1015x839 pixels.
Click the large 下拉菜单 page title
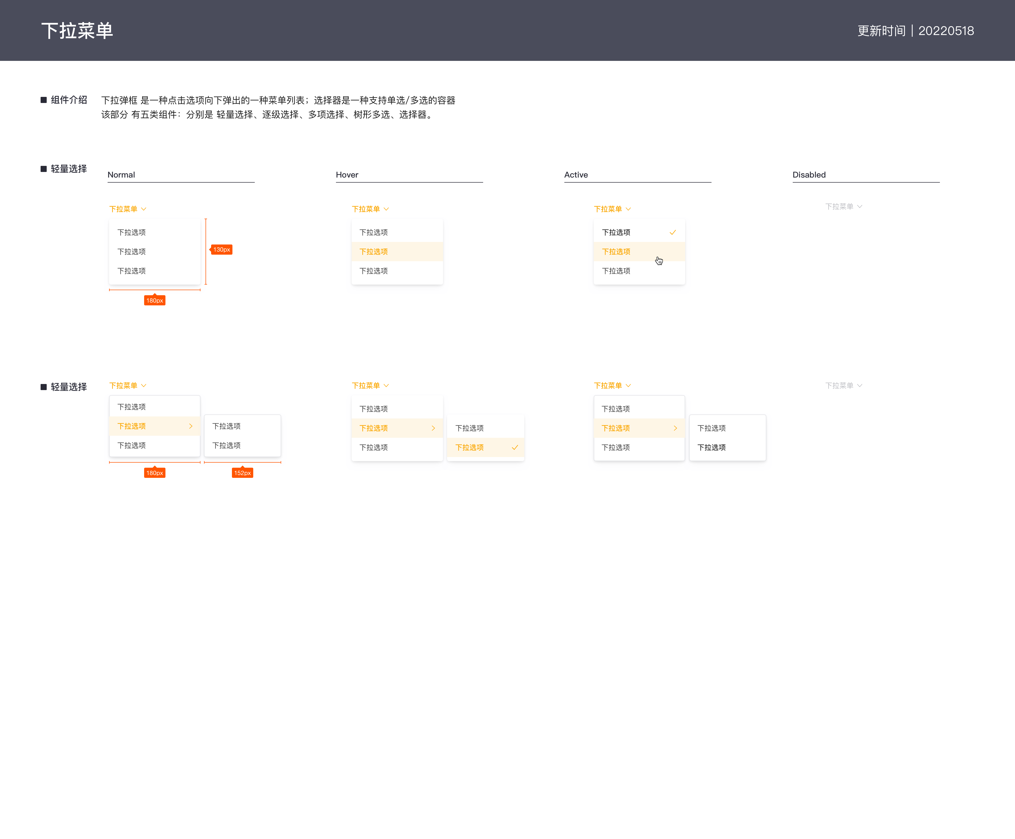77,30
